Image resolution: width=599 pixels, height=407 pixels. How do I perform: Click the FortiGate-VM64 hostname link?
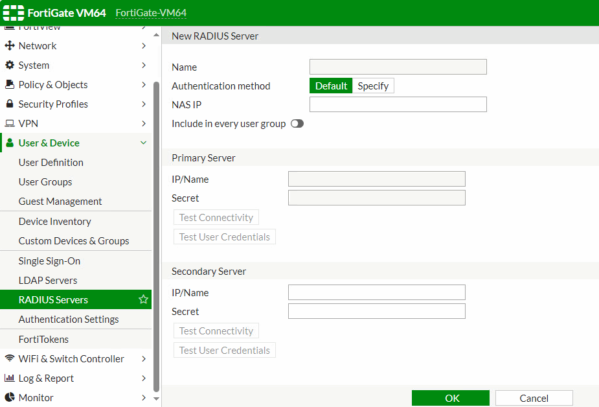(151, 13)
